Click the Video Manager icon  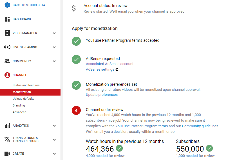coord(7,33)
